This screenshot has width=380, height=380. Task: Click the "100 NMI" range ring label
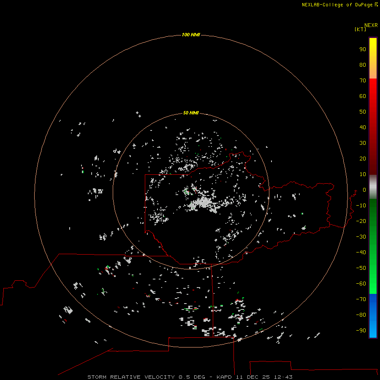(191, 35)
